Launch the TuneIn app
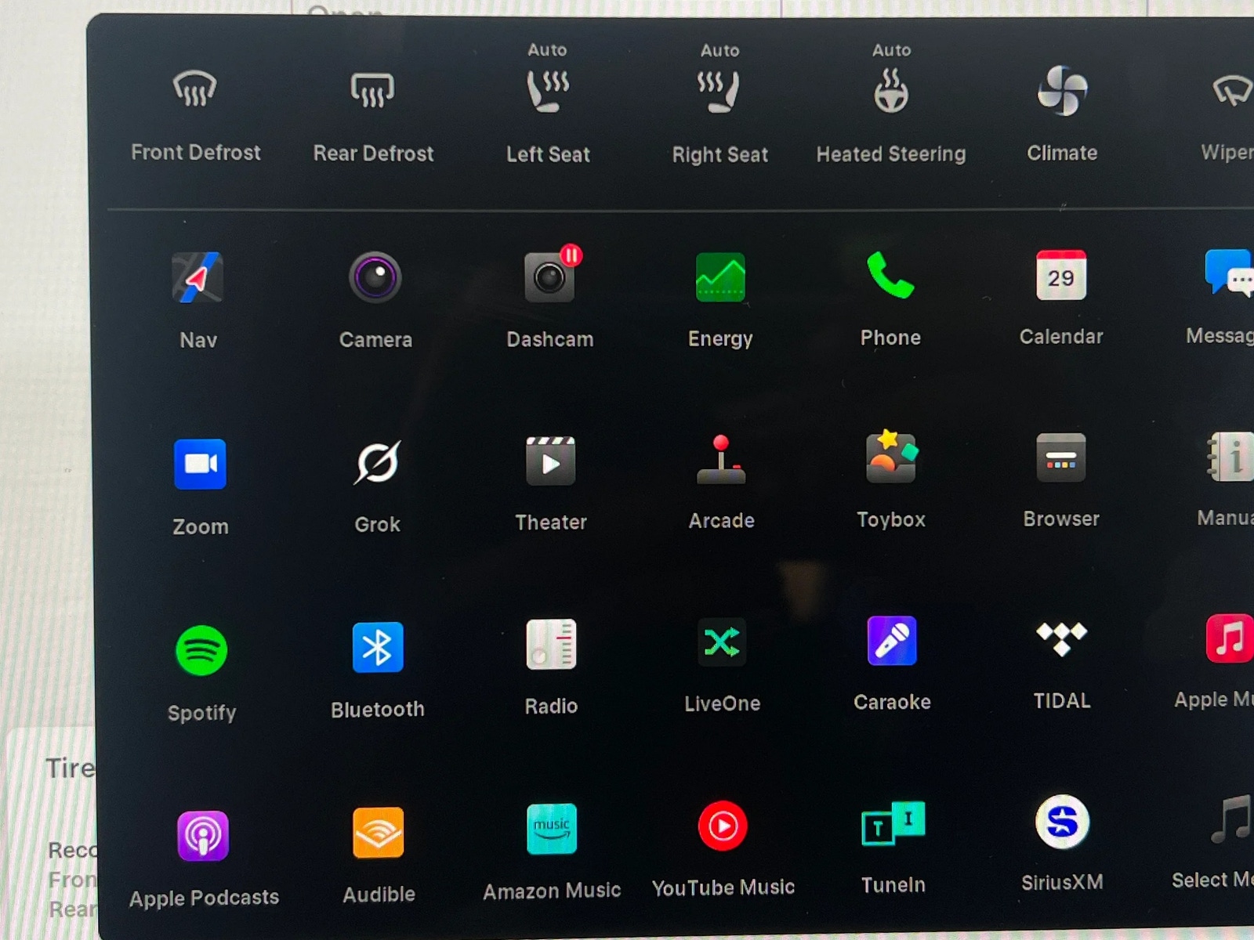This screenshot has width=1254, height=940. pyautogui.click(x=893, y=825)
